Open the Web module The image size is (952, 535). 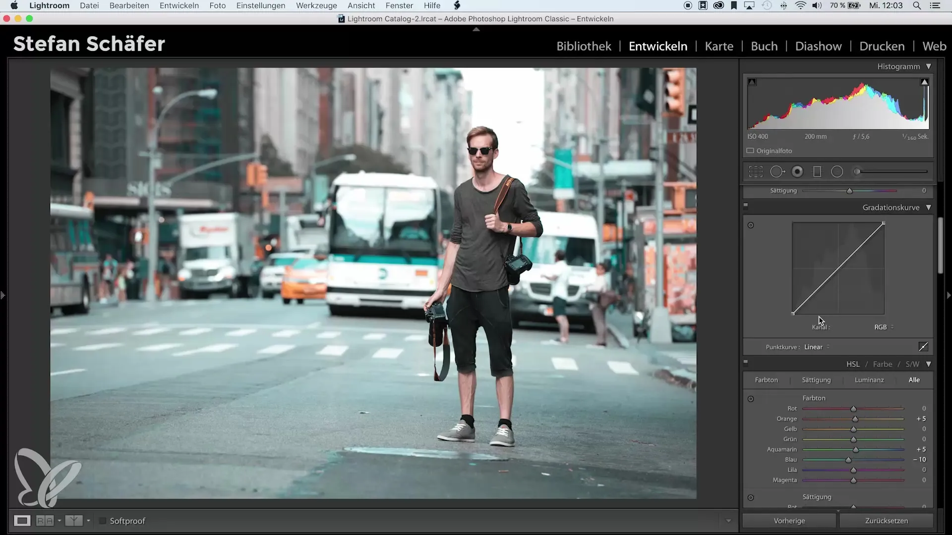point(934,46)
